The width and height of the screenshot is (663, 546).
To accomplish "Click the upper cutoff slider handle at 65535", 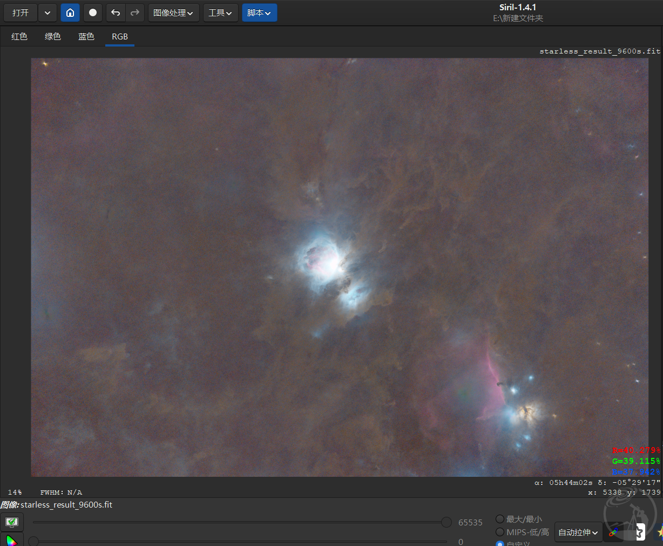I will pos(446,522).
